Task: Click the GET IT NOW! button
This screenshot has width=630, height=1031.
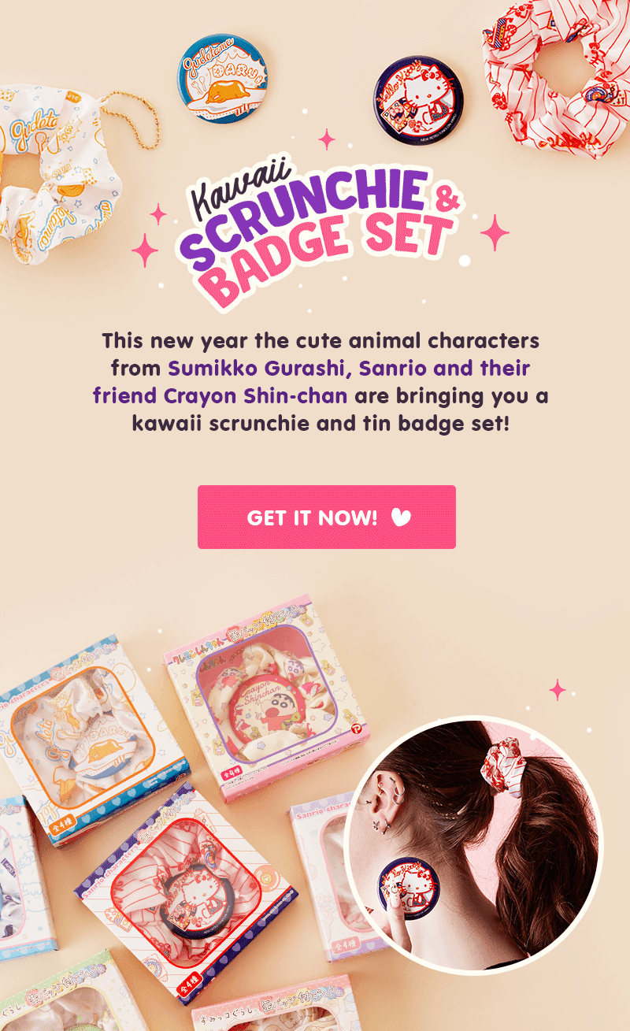Action: coord(326,517)
